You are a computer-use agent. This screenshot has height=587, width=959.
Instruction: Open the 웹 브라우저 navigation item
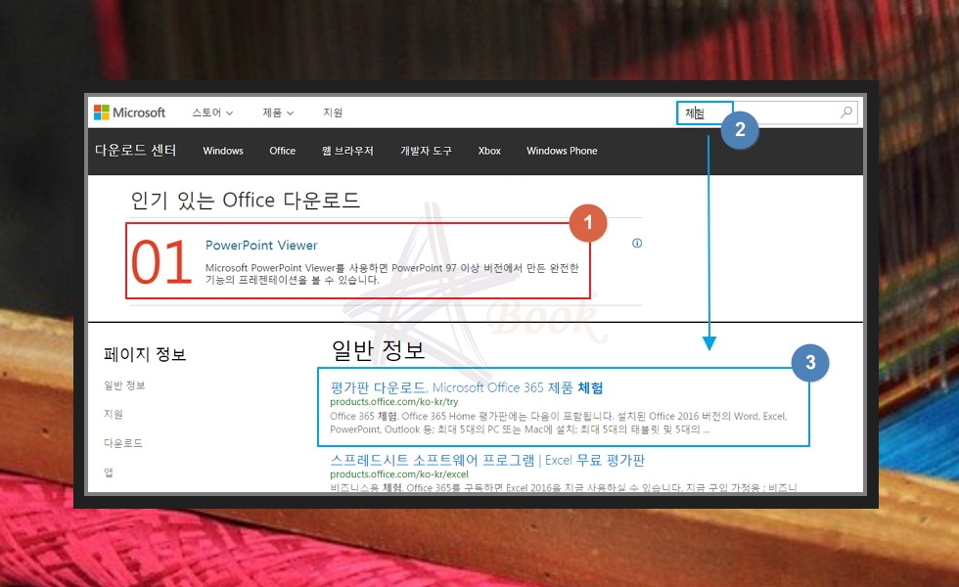click(x=347, y=151)
